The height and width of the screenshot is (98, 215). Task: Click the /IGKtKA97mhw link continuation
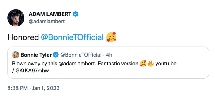click(x=30, y=71)
